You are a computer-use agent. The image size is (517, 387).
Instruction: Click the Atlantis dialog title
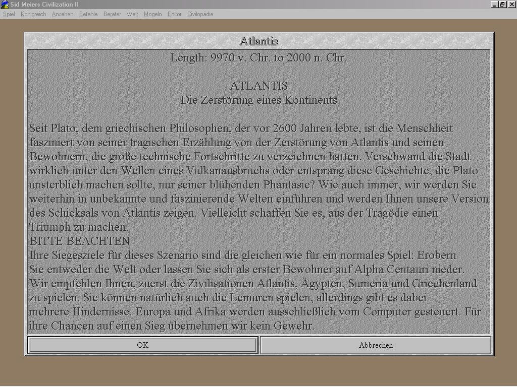pos(259,41)
